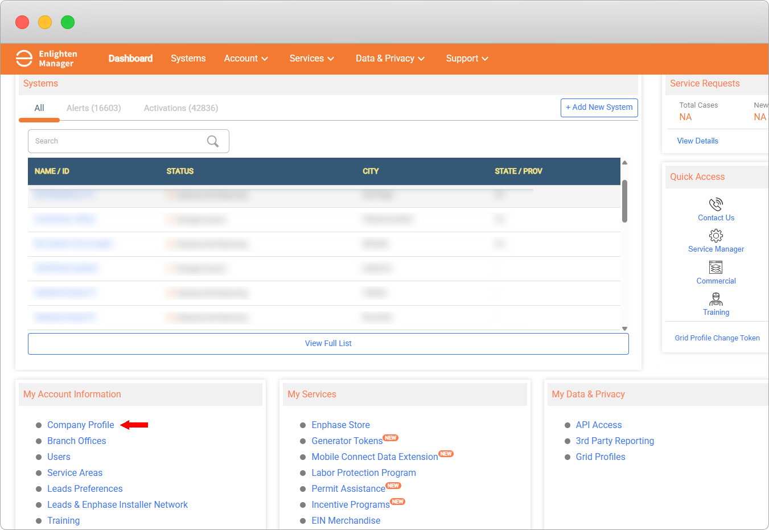Sort by the CITY column header

point(371,171)
